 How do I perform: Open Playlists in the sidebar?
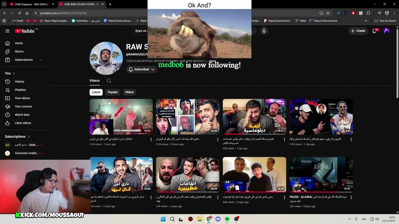20,90
